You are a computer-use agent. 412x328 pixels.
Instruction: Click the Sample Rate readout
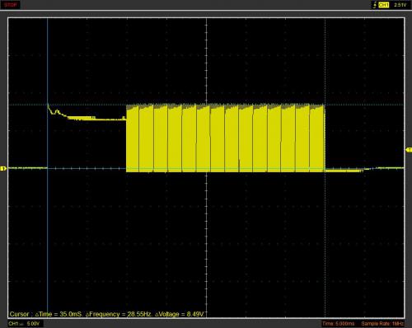click(382, 324)
